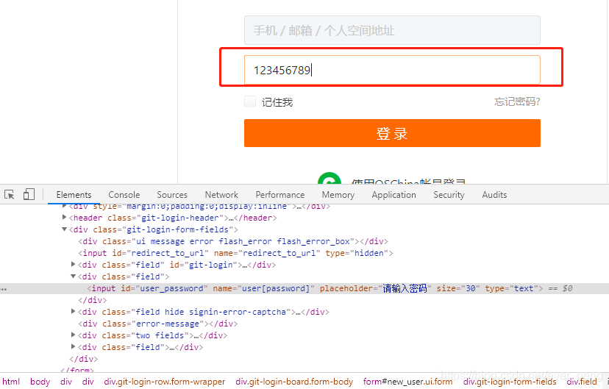Image resolution: width=609 pixels, height=389 pixels.
Task: Select the error-message div line
Action: click(157, 324)
